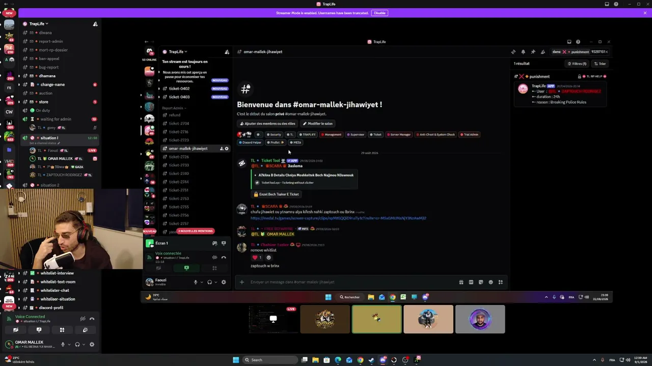652x366 pixels.
Task: Open the GIF picker in message bar
Action: pyautogui.click(x=471, y=282)
